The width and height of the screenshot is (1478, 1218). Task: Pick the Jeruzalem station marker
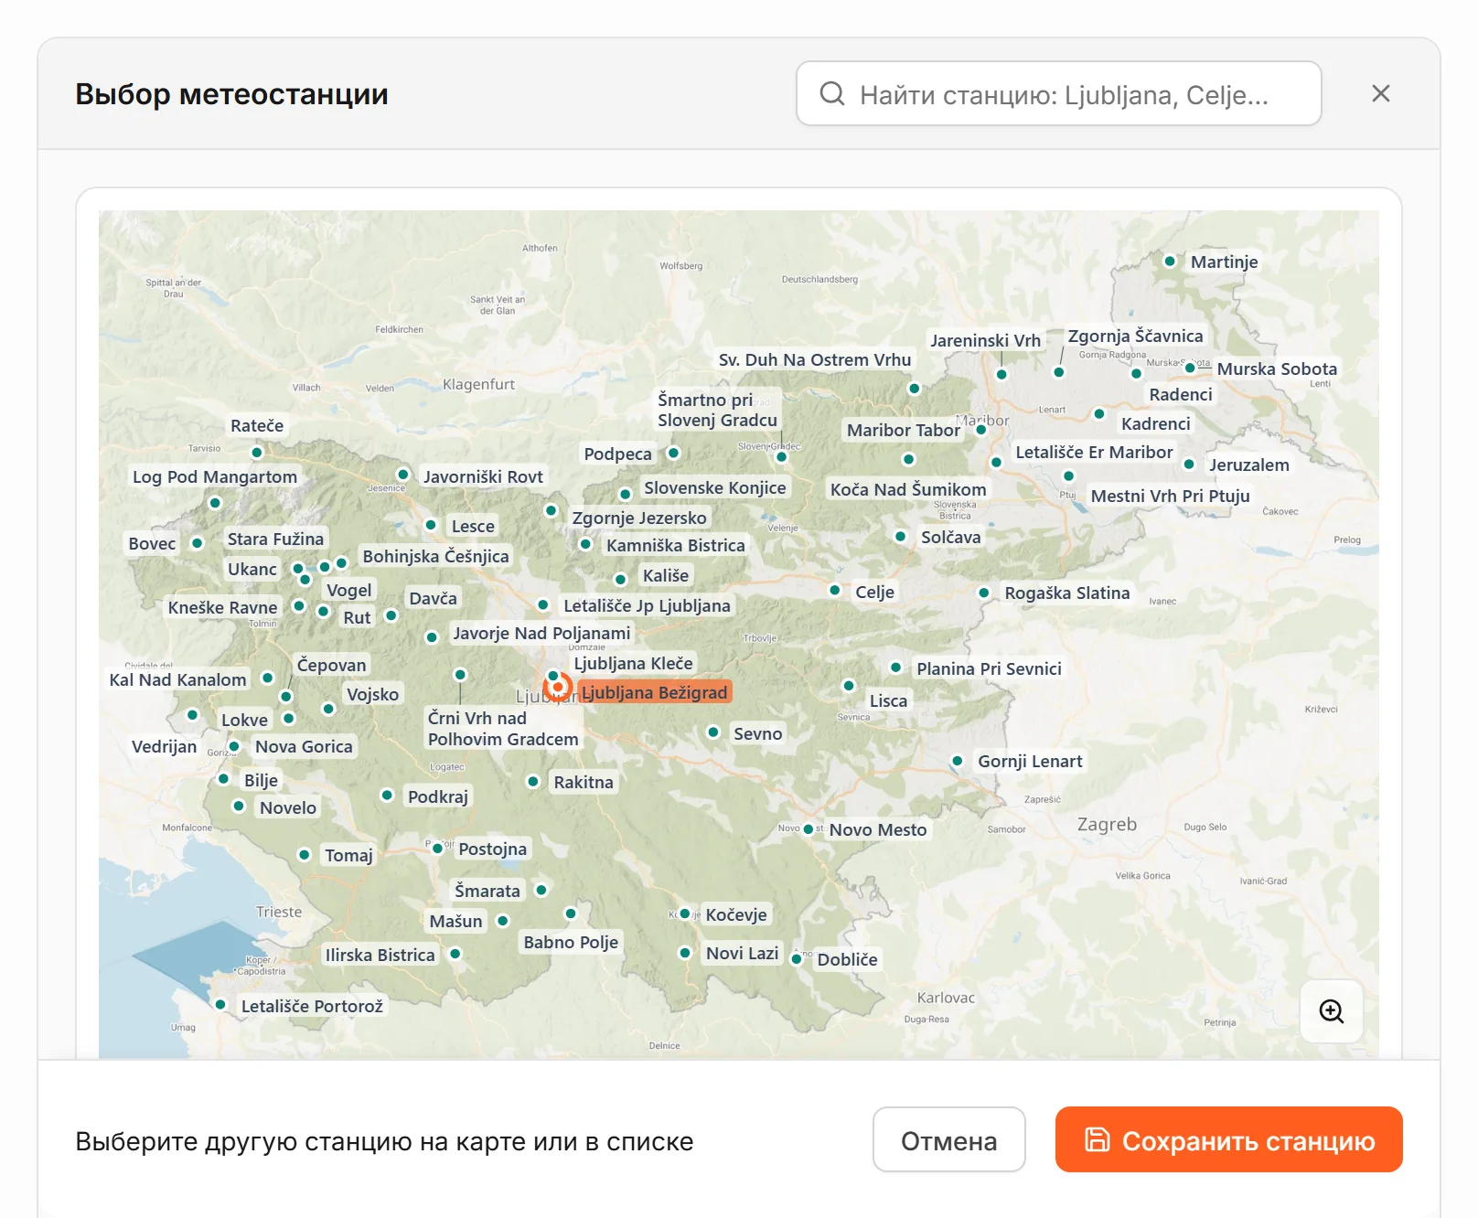(x=1189, y=465)
